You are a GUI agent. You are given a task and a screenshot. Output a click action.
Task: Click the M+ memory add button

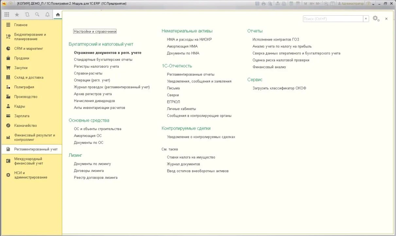click(x=312, y=4)
